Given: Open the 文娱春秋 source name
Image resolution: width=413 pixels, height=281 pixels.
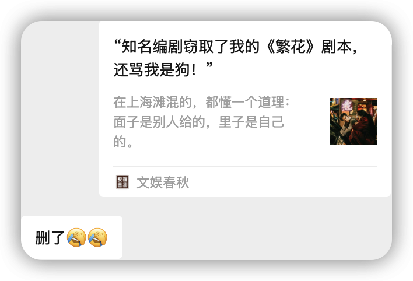Looking at the screenshot, I should tap(163, 182).
